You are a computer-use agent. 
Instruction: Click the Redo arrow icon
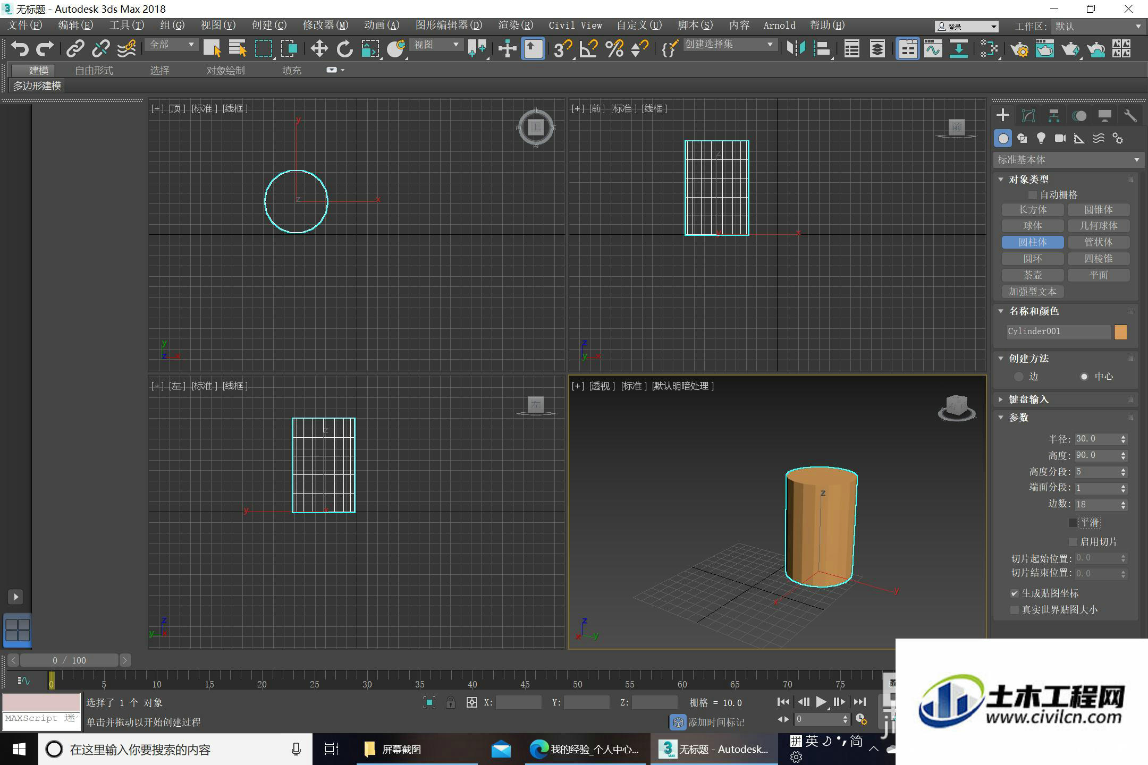point(45,49)
